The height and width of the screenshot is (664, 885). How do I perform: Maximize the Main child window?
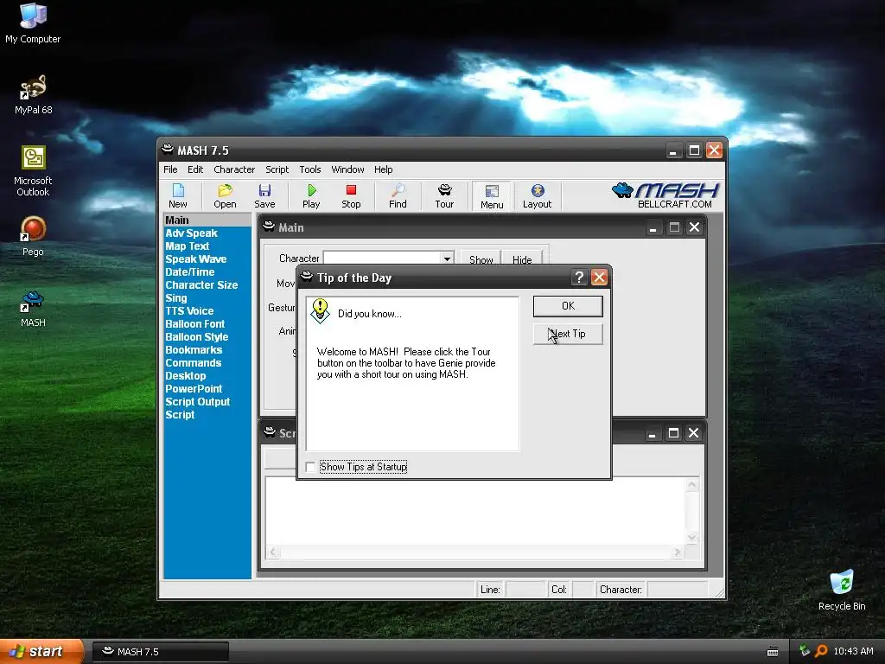pyautogui.click(x=674, y=227)
